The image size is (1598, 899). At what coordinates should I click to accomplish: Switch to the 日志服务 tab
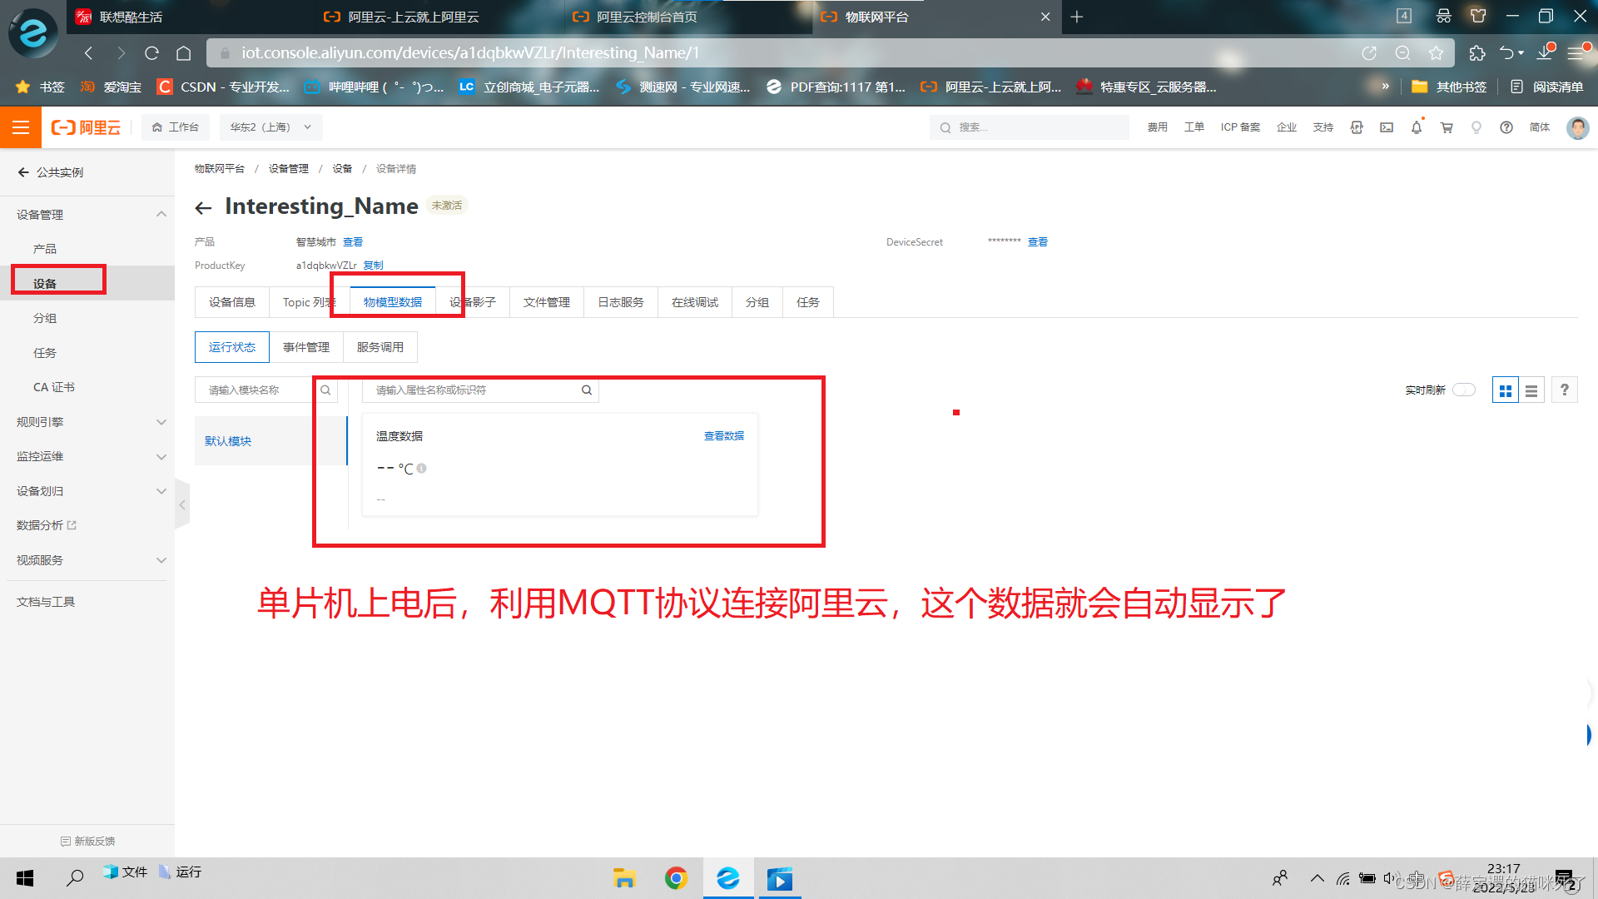[621, 302]
